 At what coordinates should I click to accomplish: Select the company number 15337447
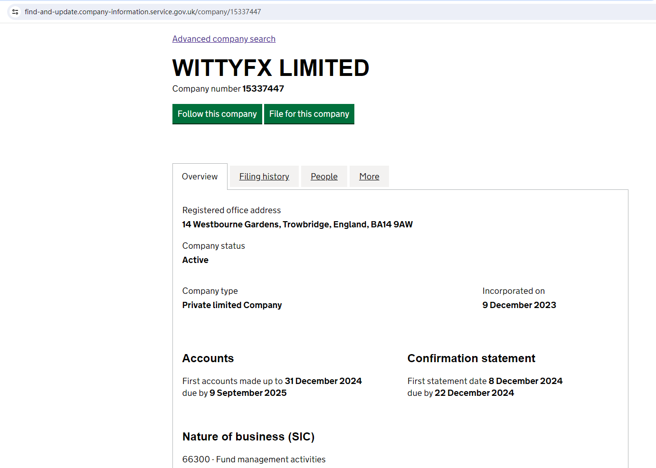point(263,89)
